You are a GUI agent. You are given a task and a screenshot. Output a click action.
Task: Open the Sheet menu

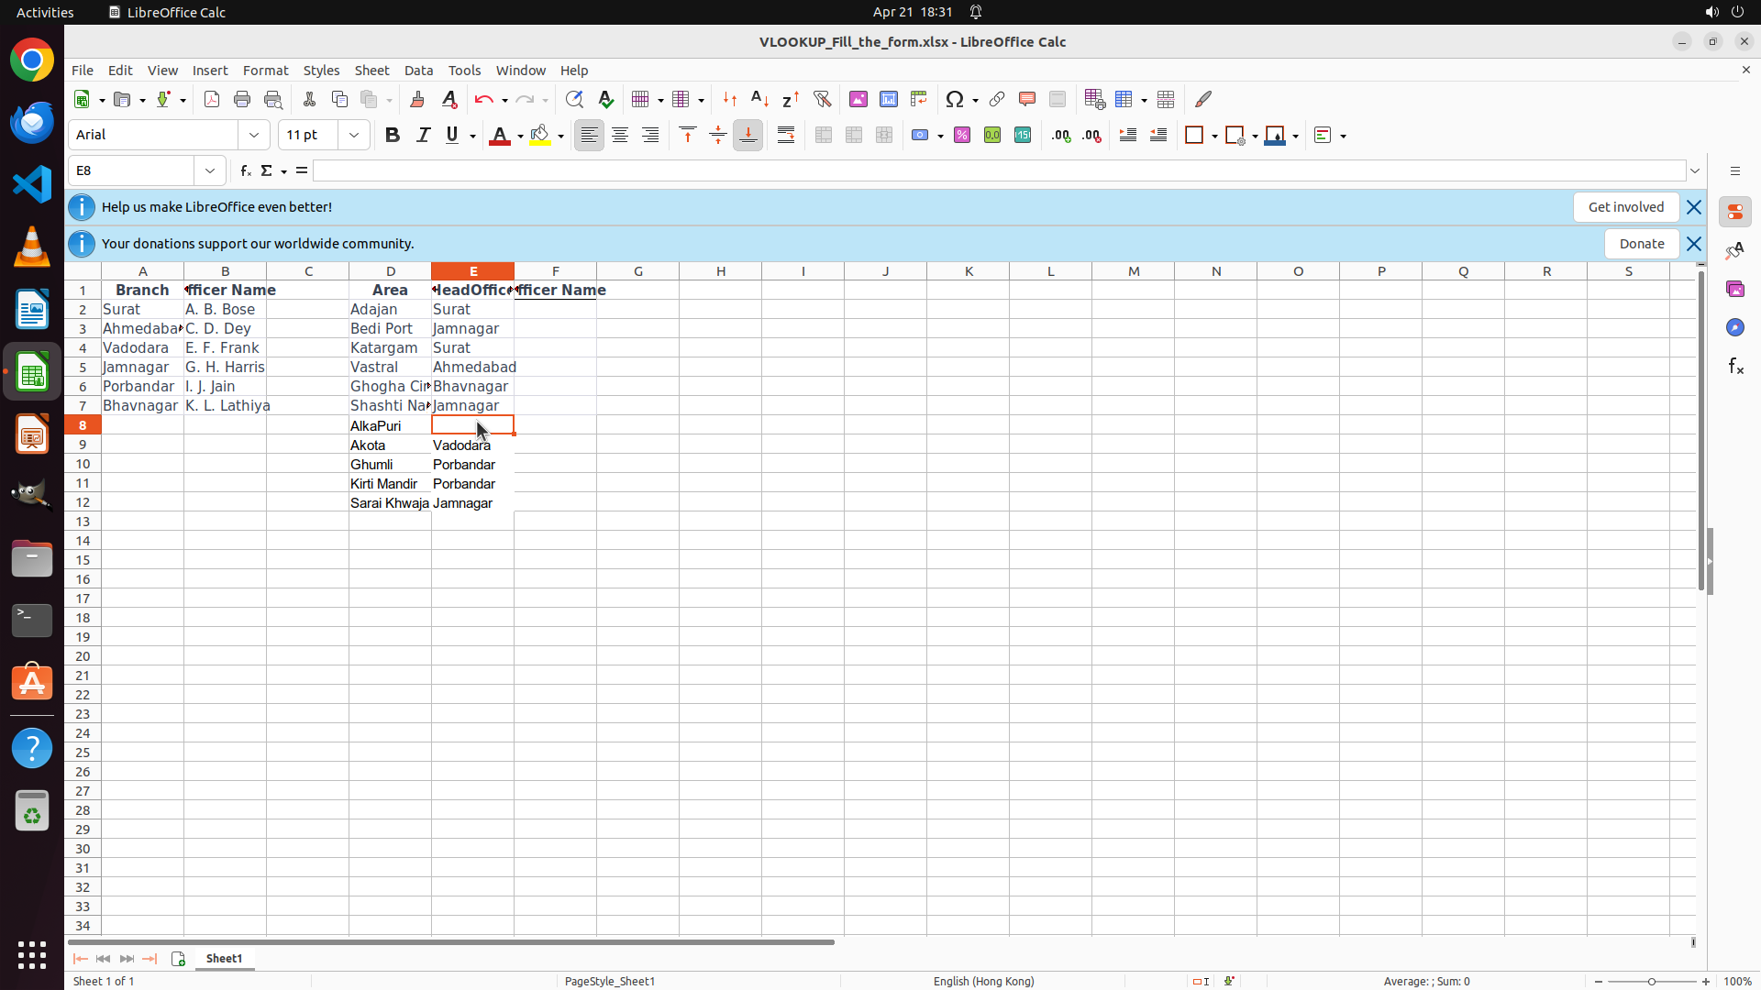(x=371, y=71)
